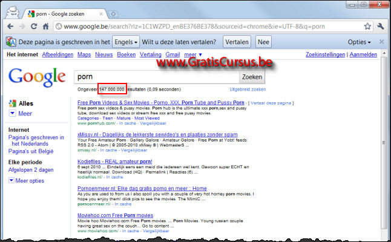Image resolution: width=391 pixels, height=242 pixels.
Task: Open the Kodiefiles result title
Action: click(115, 162)
